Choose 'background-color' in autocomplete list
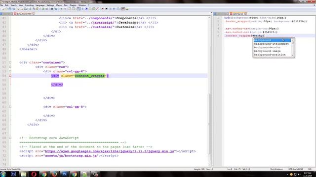316x177 pixels. pos(272,47)
